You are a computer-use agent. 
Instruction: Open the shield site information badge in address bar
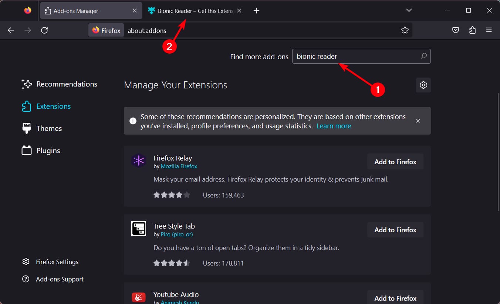106,30
